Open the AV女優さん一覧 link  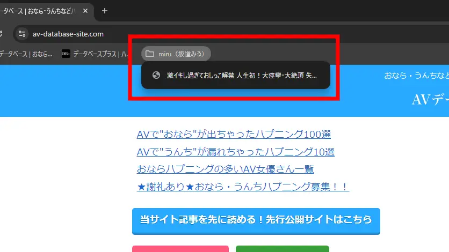pos(226,169)
